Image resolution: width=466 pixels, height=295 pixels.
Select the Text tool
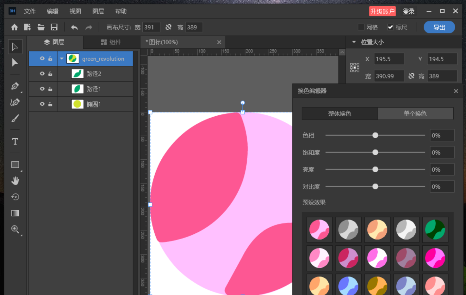(15, 141)
